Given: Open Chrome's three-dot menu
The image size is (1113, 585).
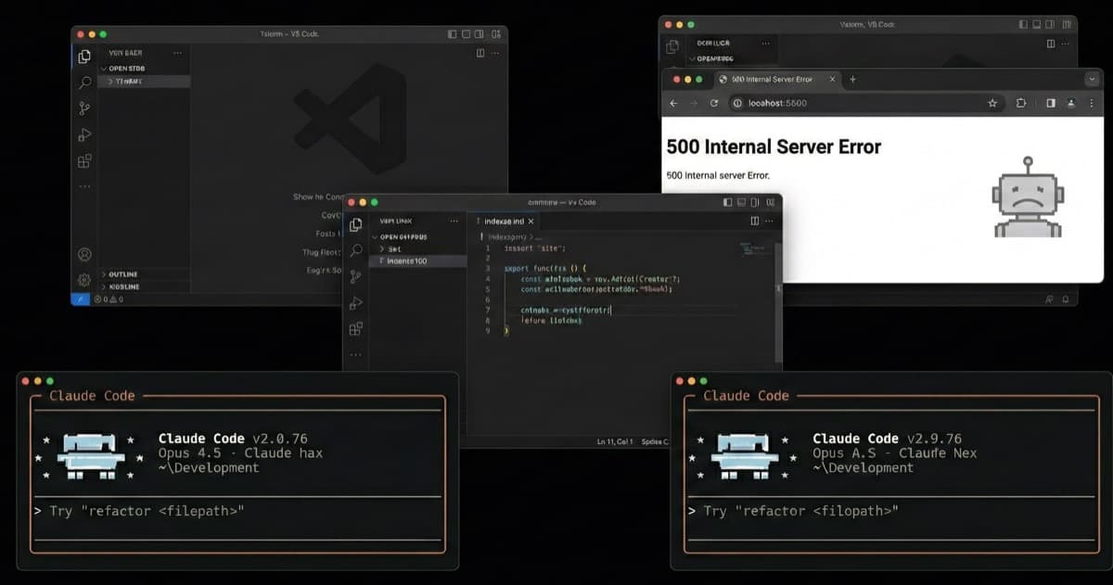Looking at the screenshot, I should [1093, 103].
